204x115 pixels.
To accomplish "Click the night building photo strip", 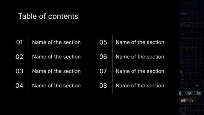I will point(192,58).
